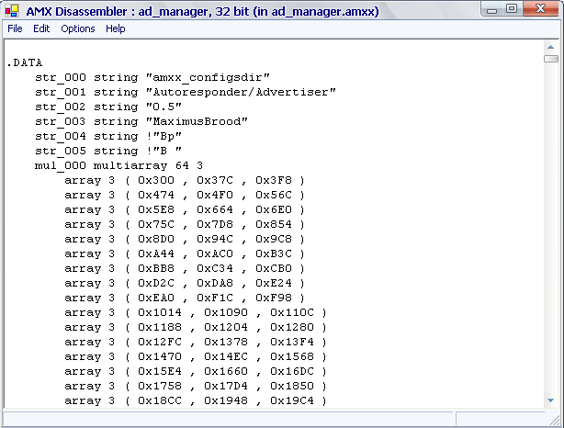Click the value 0x664
The image size is (564, 428).
pyautogui.click(x=215, y=209)
